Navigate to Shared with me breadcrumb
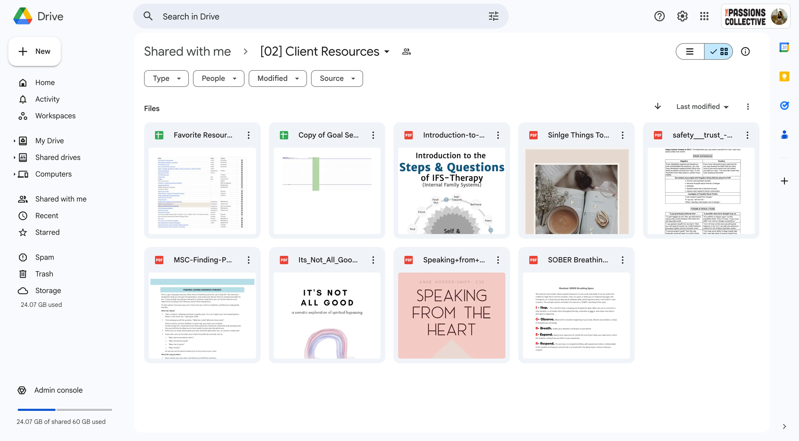Image resolution: width=799 pixels, height=441 pixels. pos(187,51)
